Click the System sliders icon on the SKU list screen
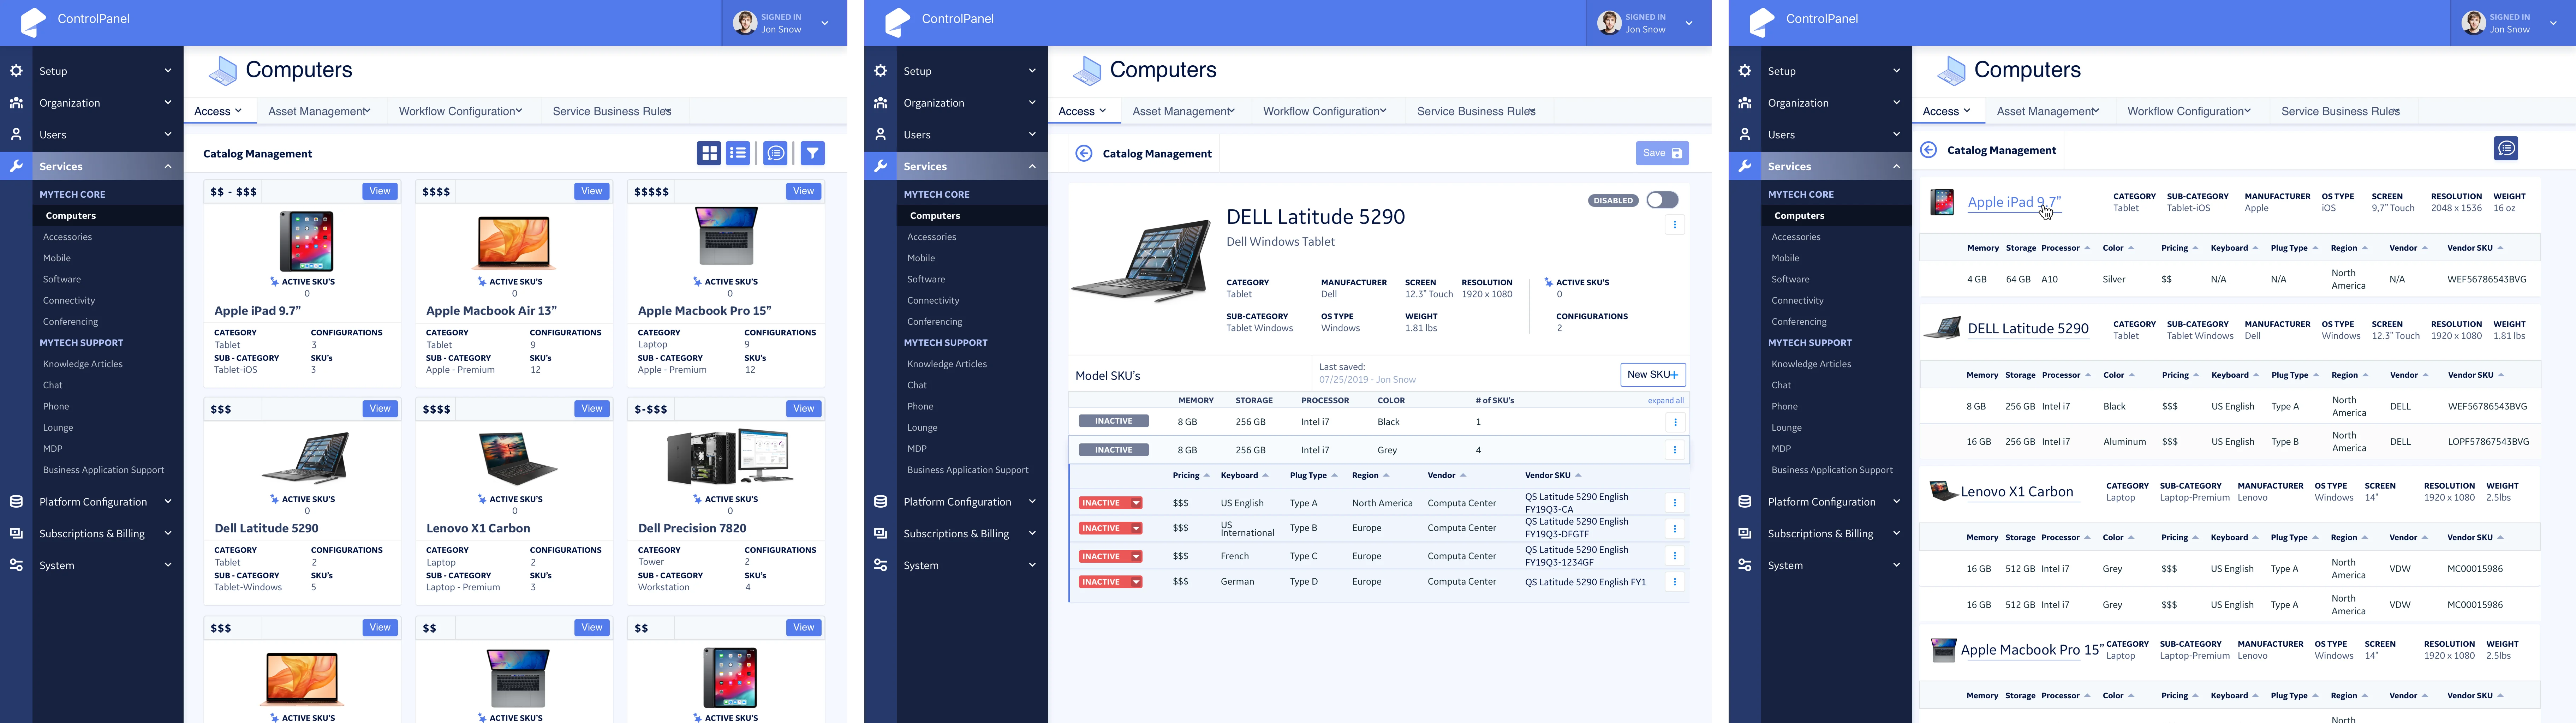This screenshot has width=2576, height=723. 1745,565
